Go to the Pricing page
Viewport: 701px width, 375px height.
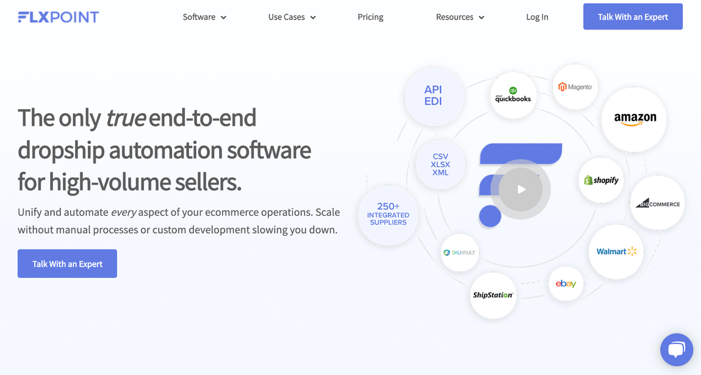coord(370,17)
